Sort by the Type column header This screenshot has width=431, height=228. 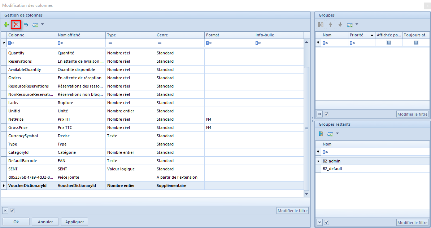pyautogui.click(x=130, y=35)
